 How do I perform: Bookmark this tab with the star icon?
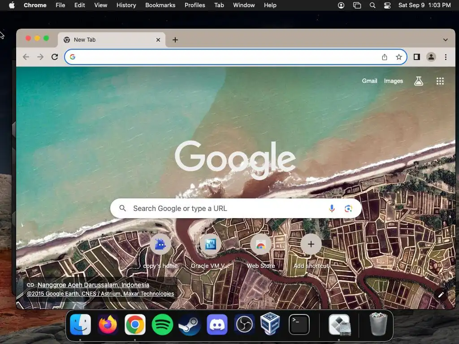398,57
